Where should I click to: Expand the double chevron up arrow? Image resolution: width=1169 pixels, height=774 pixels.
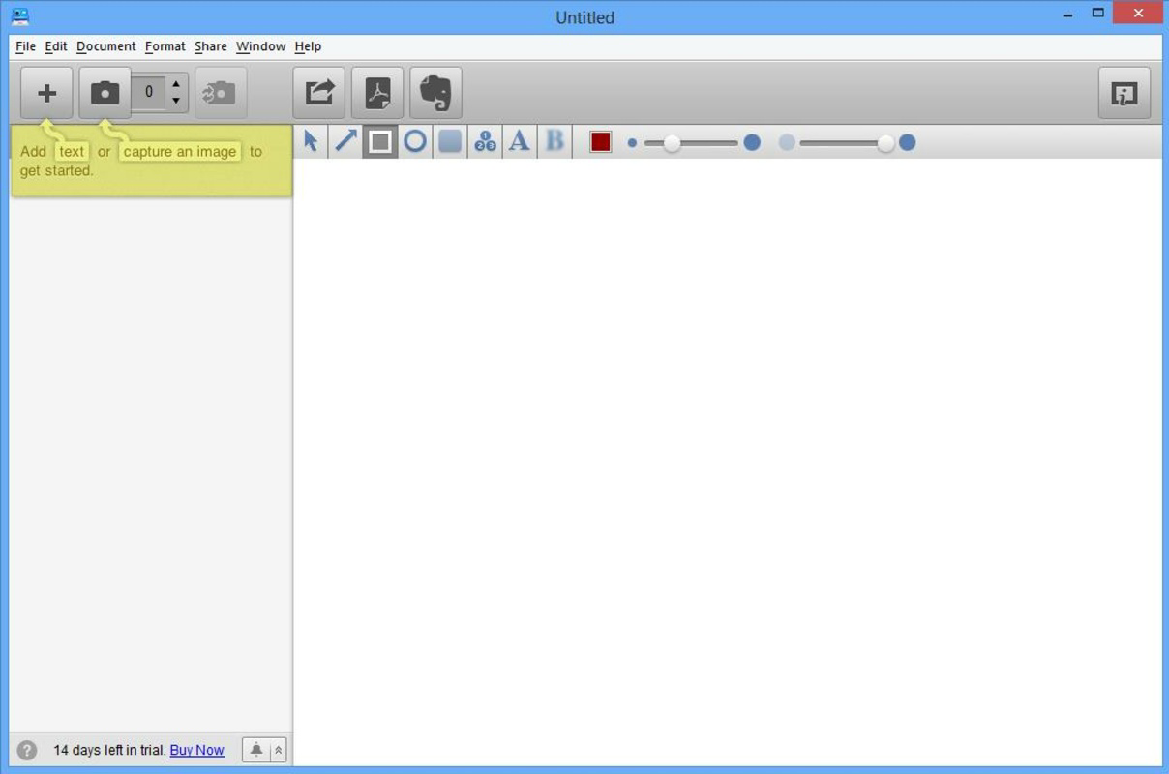tap(279, 750)
